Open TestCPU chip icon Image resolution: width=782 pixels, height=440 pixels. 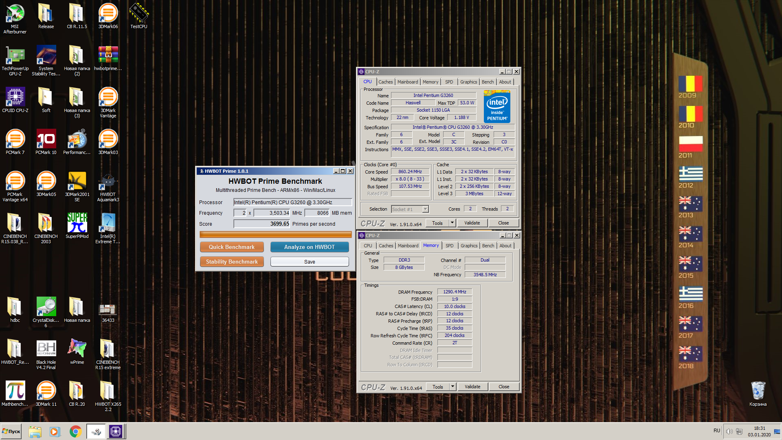(x=139, y=16)
